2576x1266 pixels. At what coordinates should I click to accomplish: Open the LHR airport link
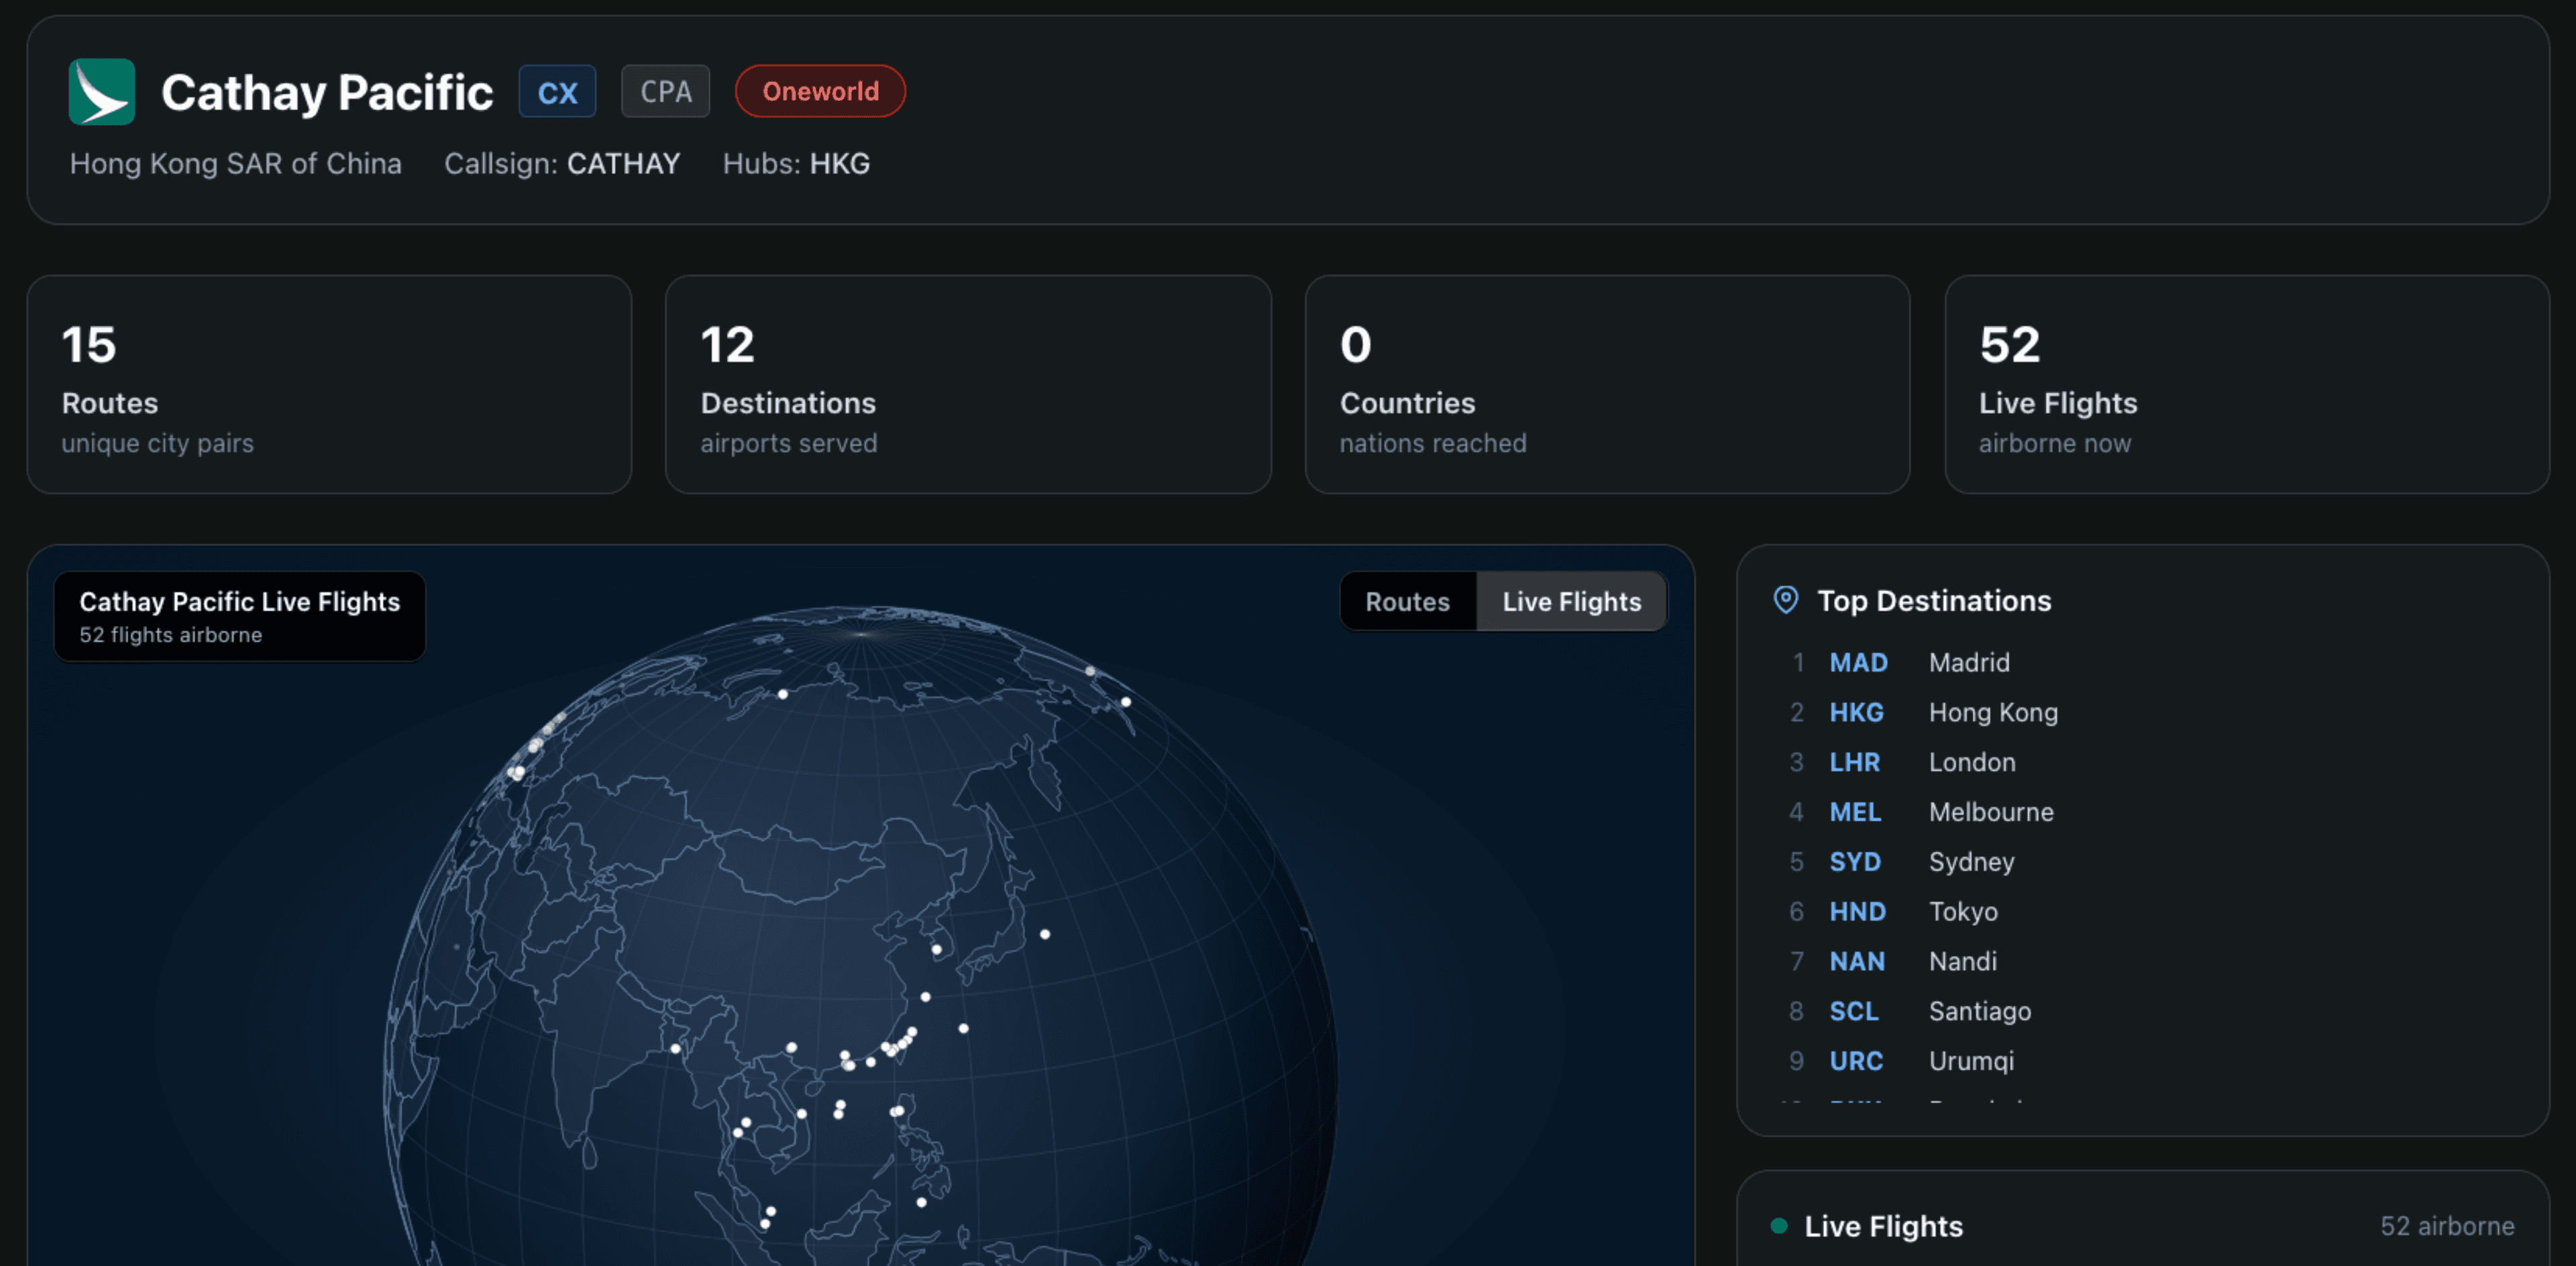click(x=1854, y=762)
